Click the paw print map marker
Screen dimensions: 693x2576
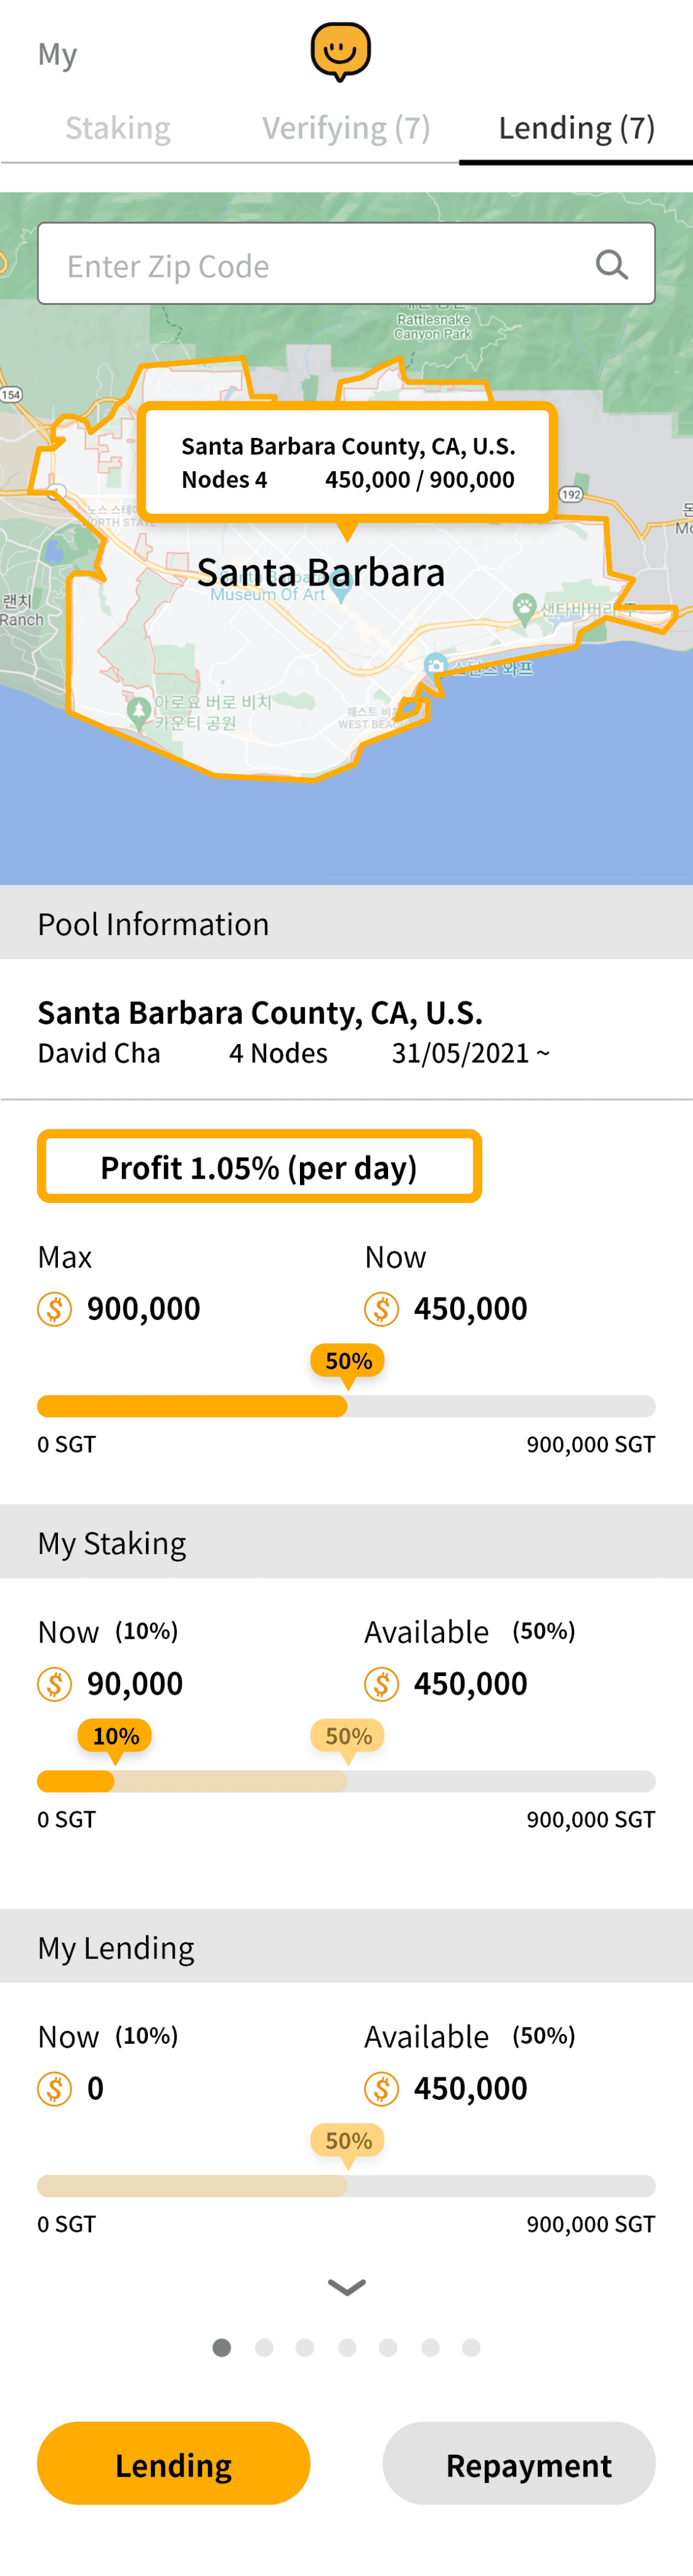[524, 605]
